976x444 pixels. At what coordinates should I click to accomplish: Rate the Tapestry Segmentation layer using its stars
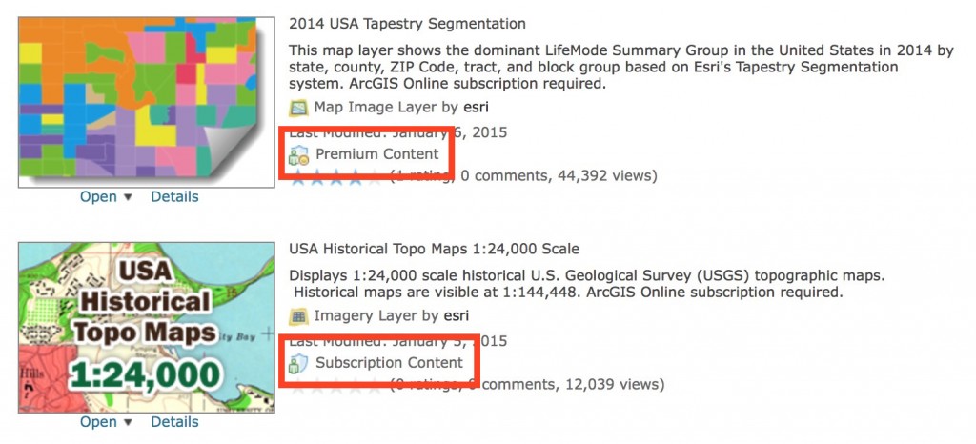coord(337,176)
